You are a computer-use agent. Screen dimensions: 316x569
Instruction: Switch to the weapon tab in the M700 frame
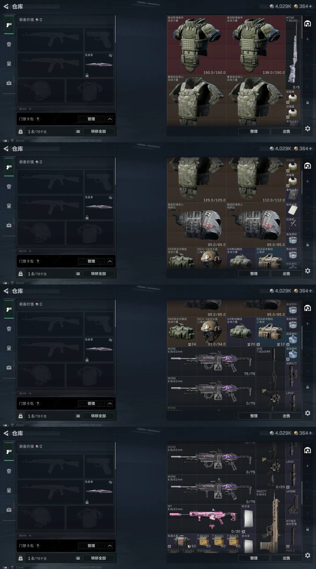[9, 25]
